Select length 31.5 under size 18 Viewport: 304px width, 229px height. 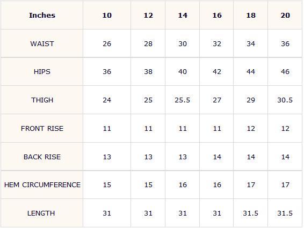pyautogui.click(x=250, y=213)
